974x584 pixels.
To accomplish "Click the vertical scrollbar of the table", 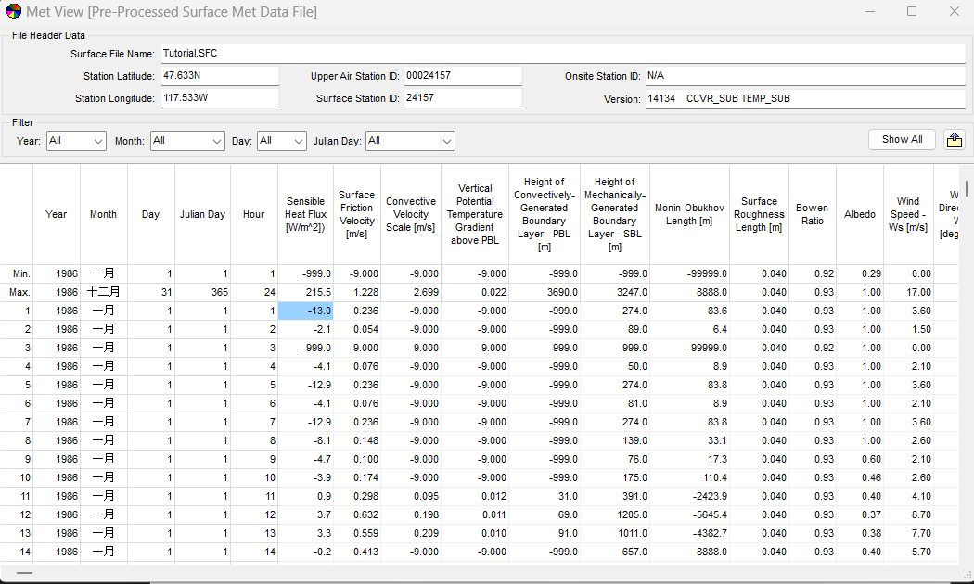I will pos(967,365).
